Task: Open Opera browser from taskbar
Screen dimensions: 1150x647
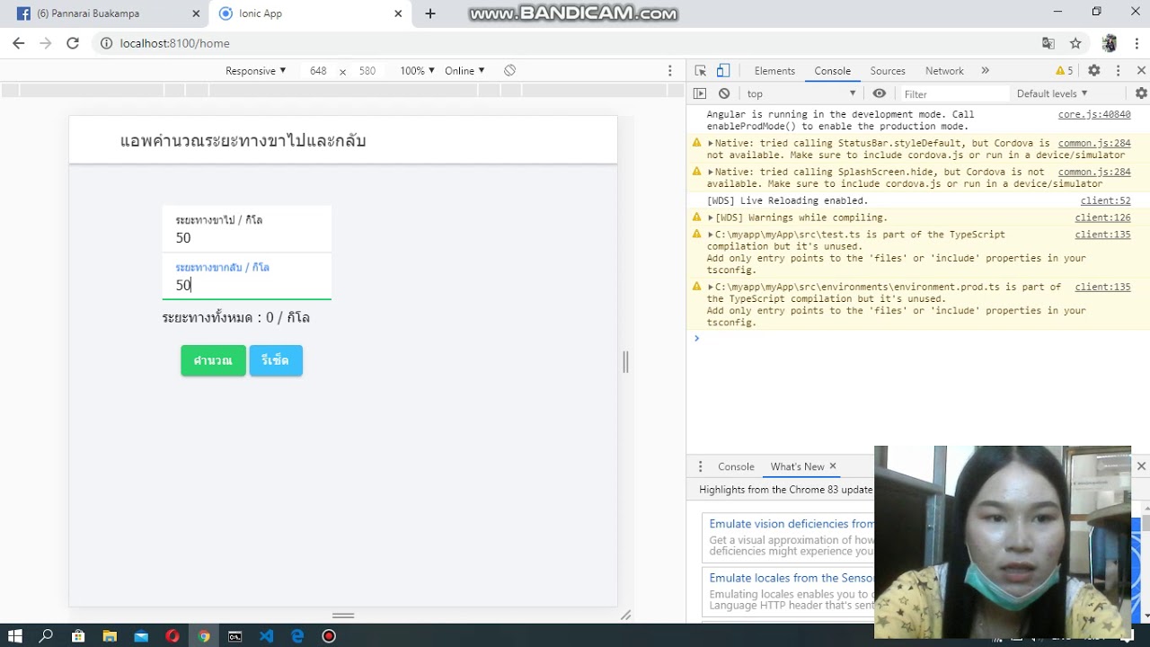Action: coord(172,636)
